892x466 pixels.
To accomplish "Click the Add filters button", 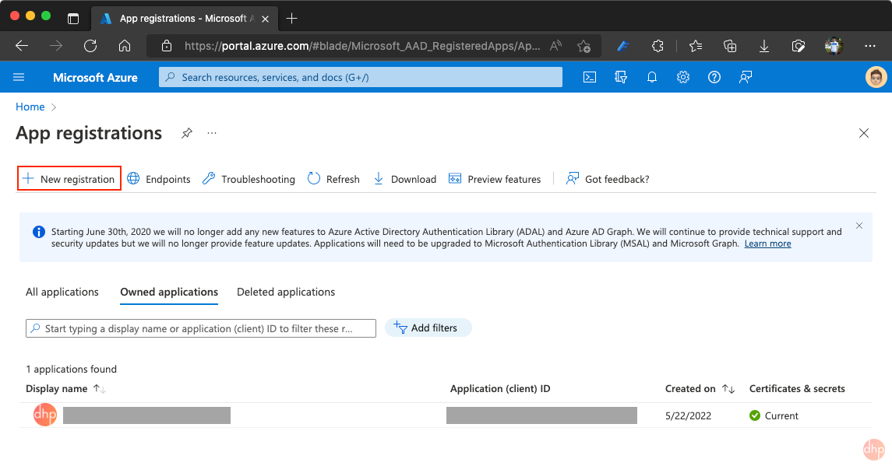I will click(428, 328).
